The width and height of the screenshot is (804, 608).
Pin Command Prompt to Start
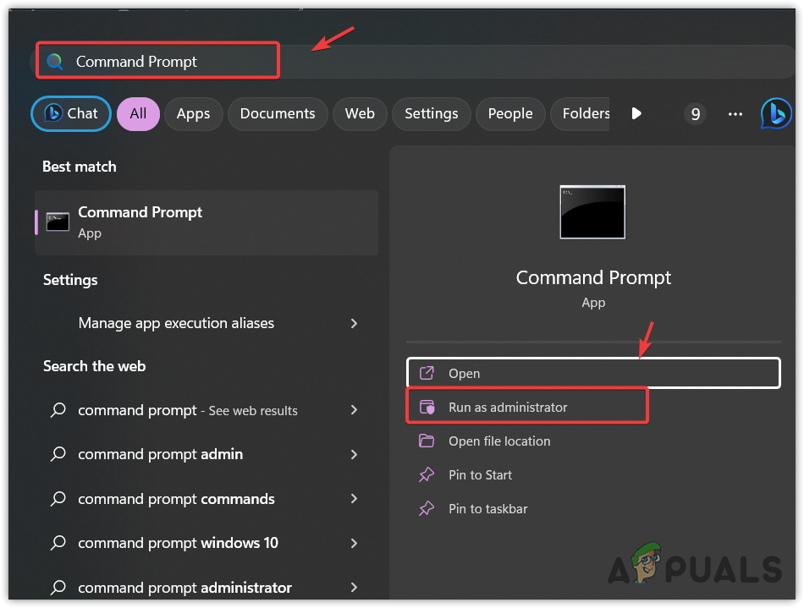click(x=480, y=475)
